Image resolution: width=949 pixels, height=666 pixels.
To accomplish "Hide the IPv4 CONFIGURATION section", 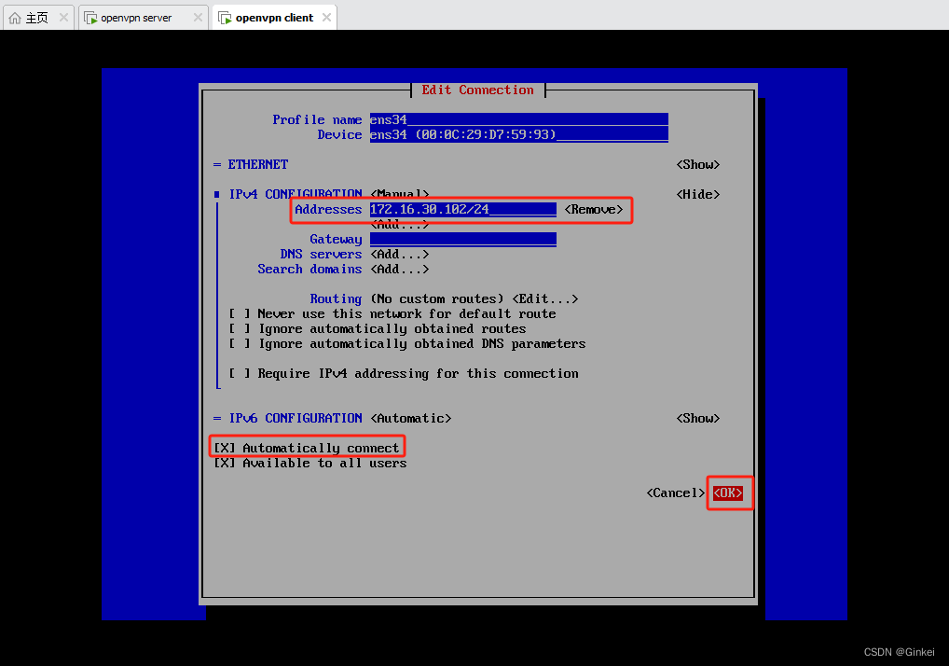I will [698, 194].
